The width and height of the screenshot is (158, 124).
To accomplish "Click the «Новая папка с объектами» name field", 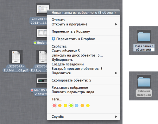I will click(x=144, y=48).
